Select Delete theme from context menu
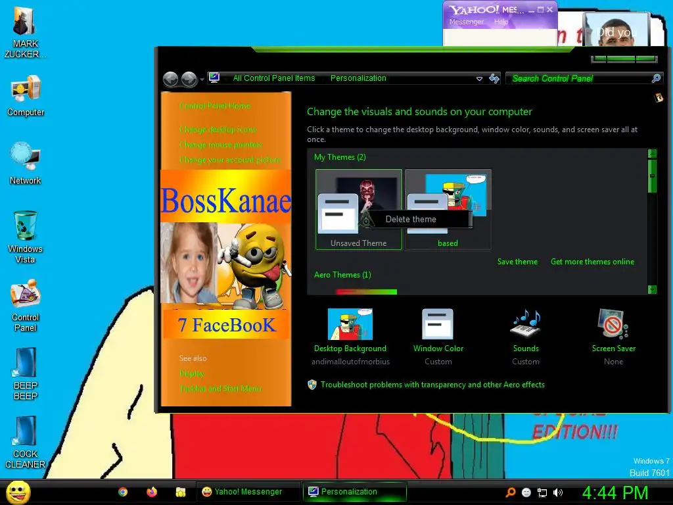Screen dimensions: 673x505 (411, 219)
